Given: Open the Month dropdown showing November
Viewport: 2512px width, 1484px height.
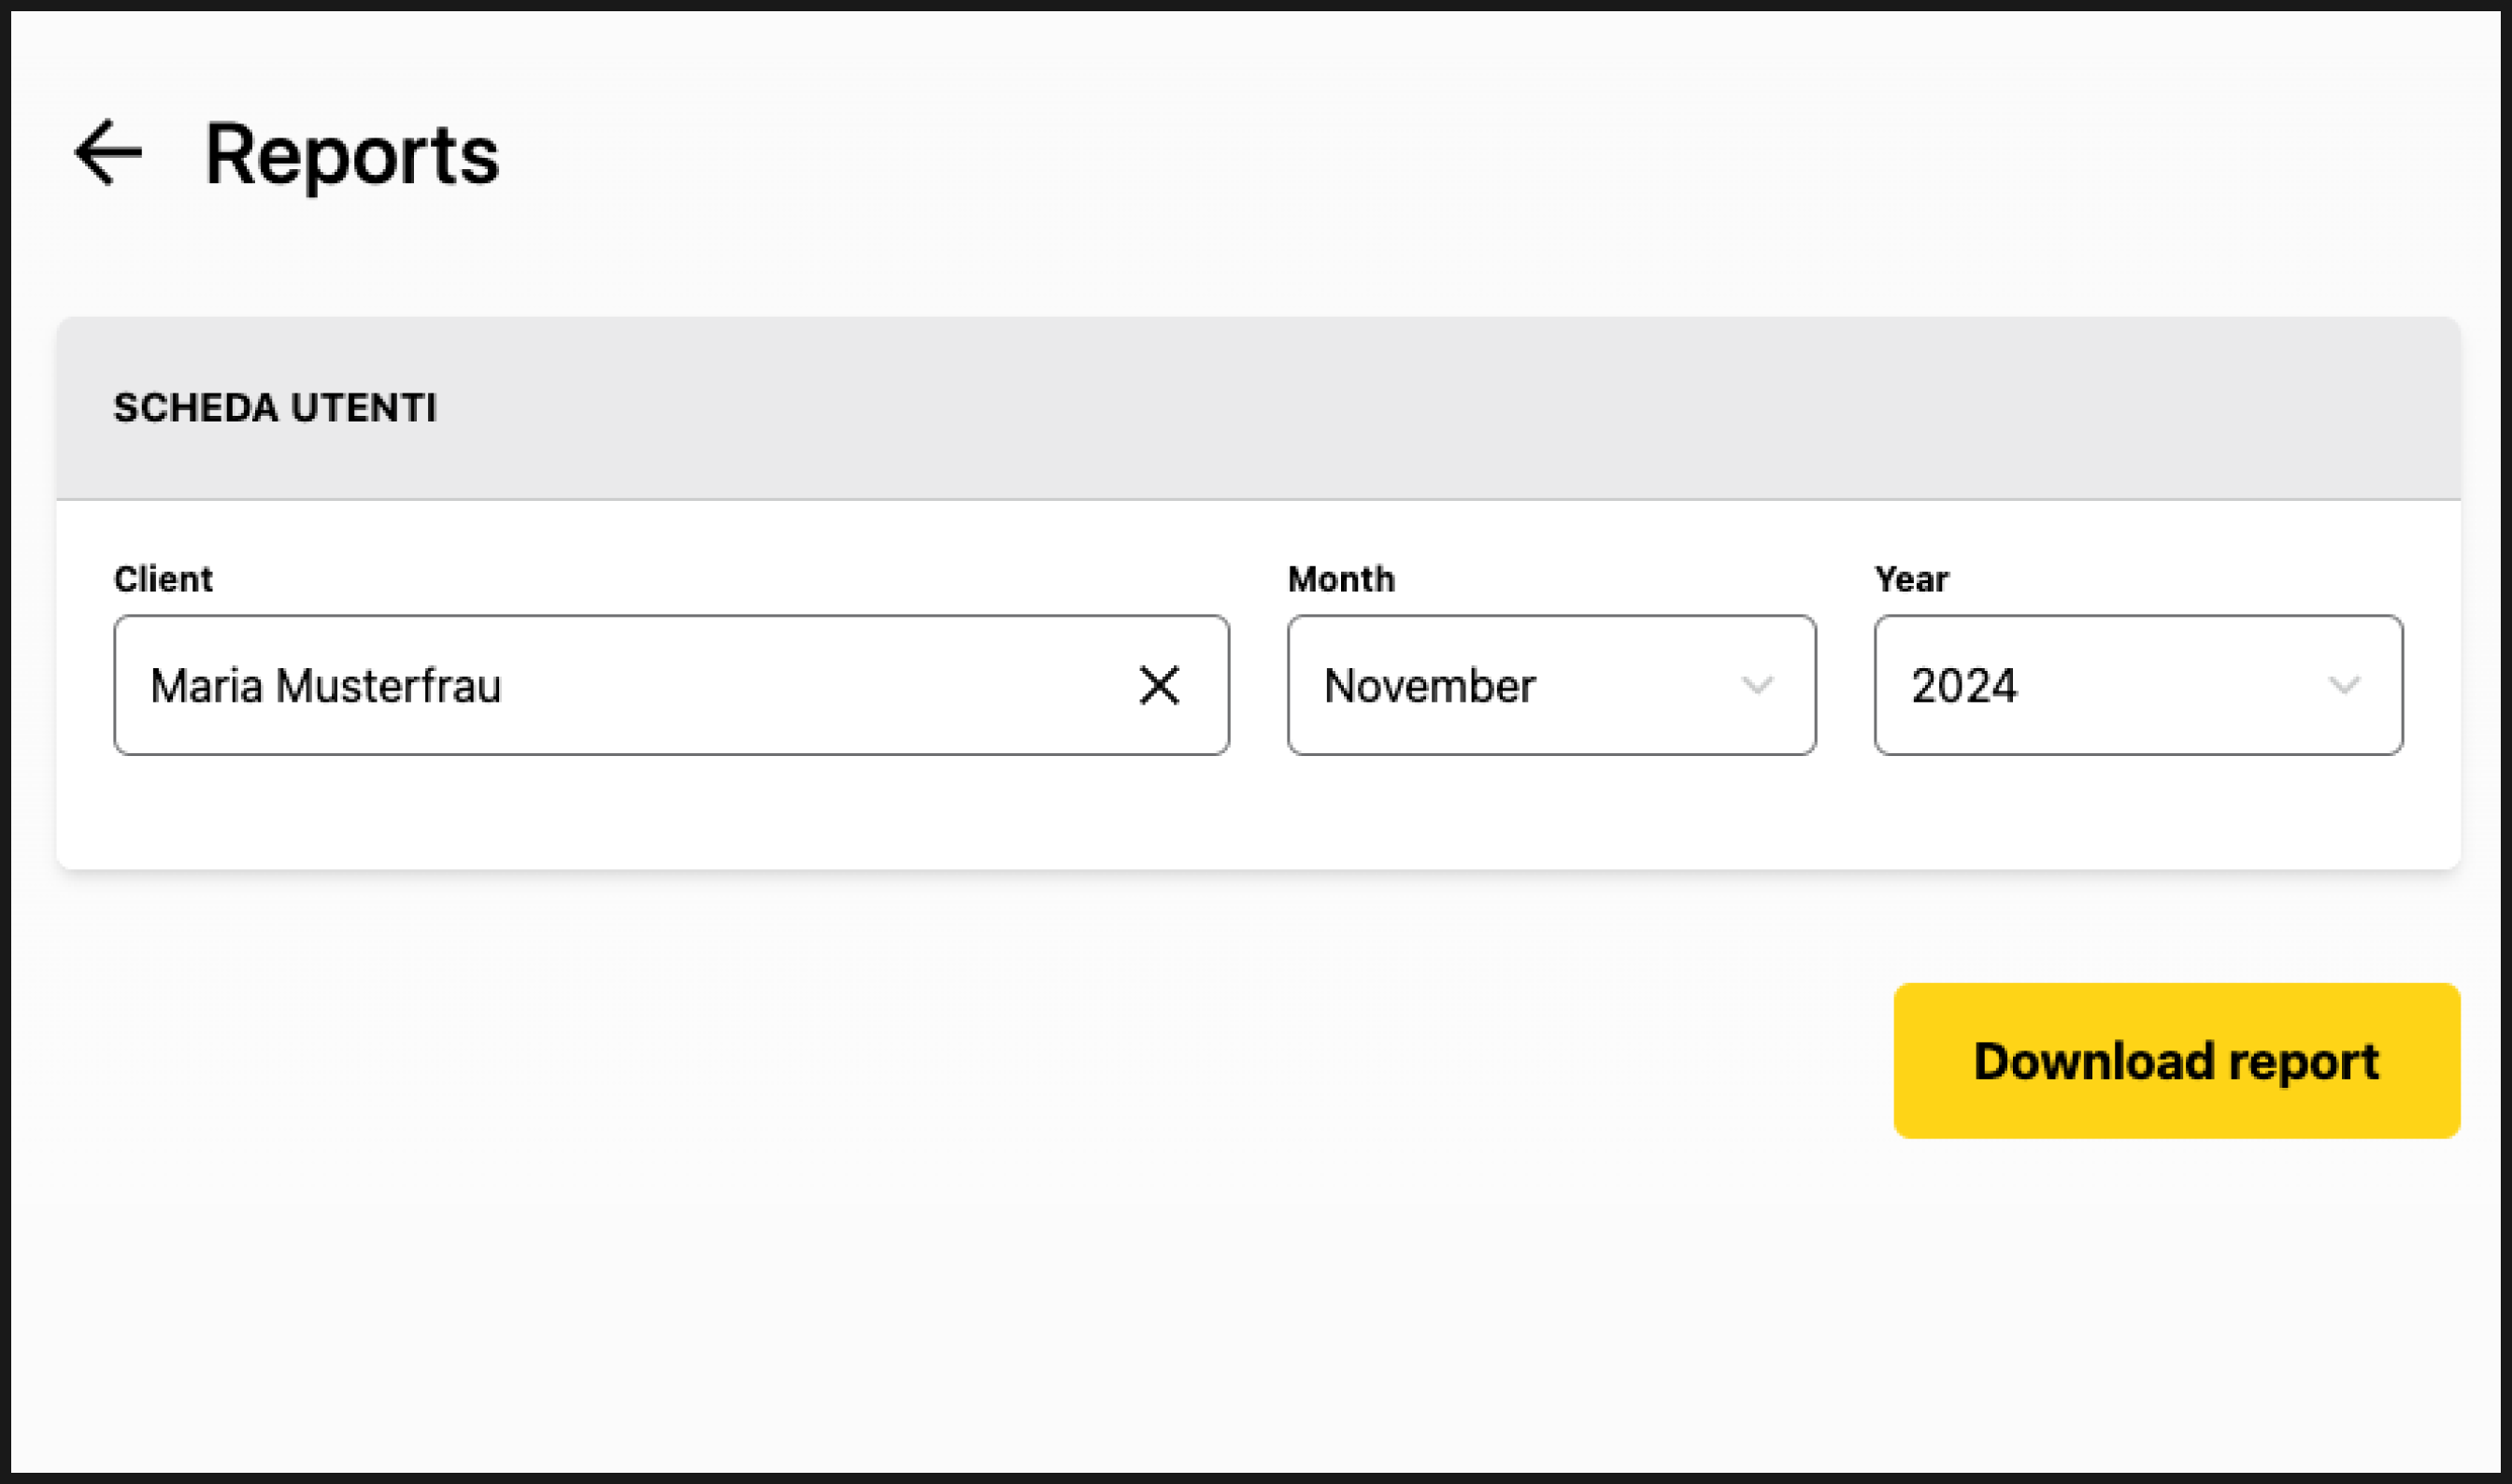Looking at the screenshot, I should click(x=1550, y=686).
